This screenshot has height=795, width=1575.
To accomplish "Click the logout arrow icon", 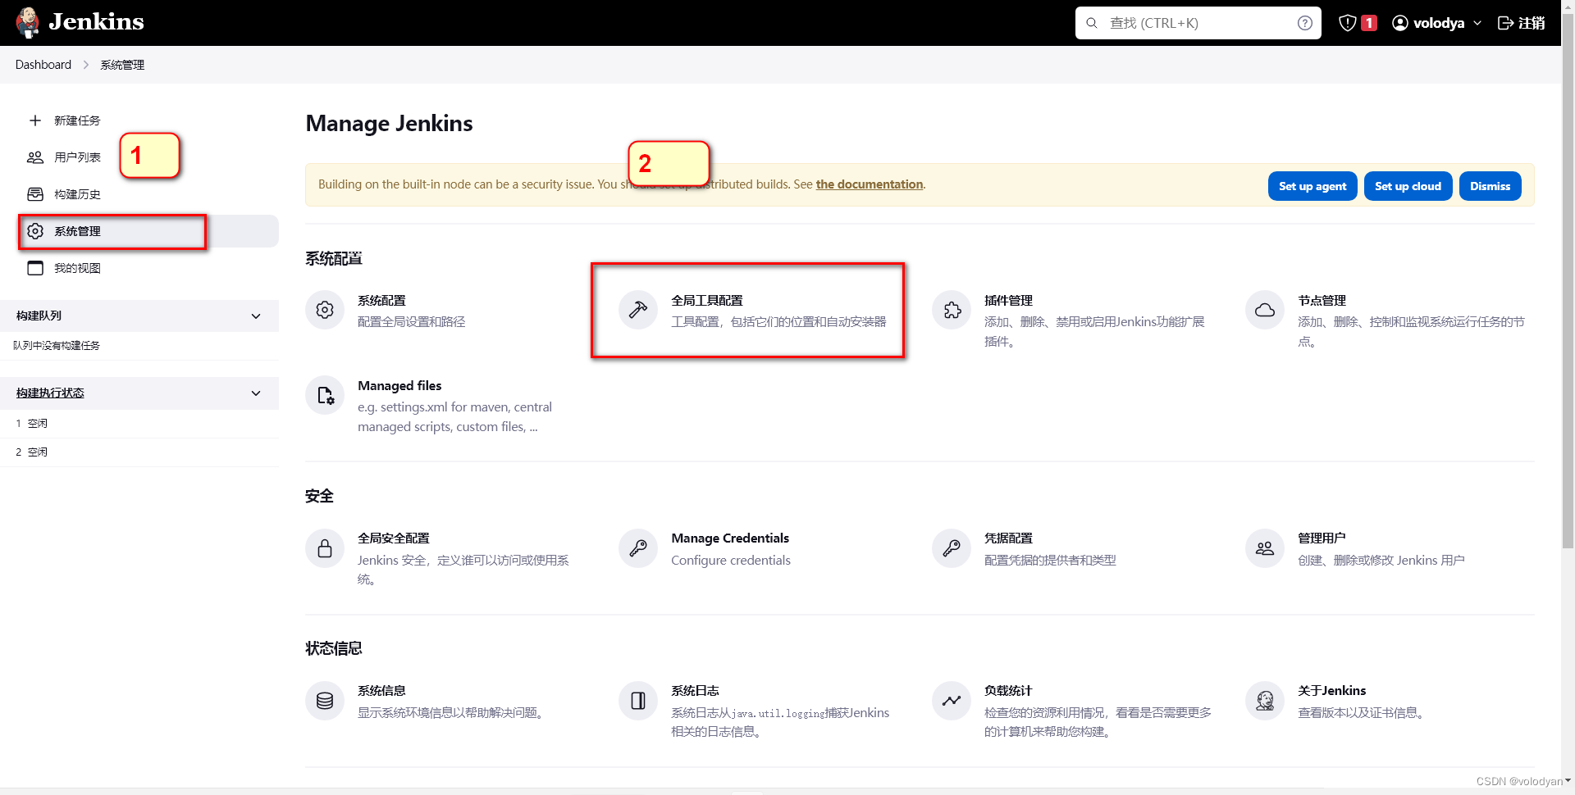I will (x=1505, y=23).
